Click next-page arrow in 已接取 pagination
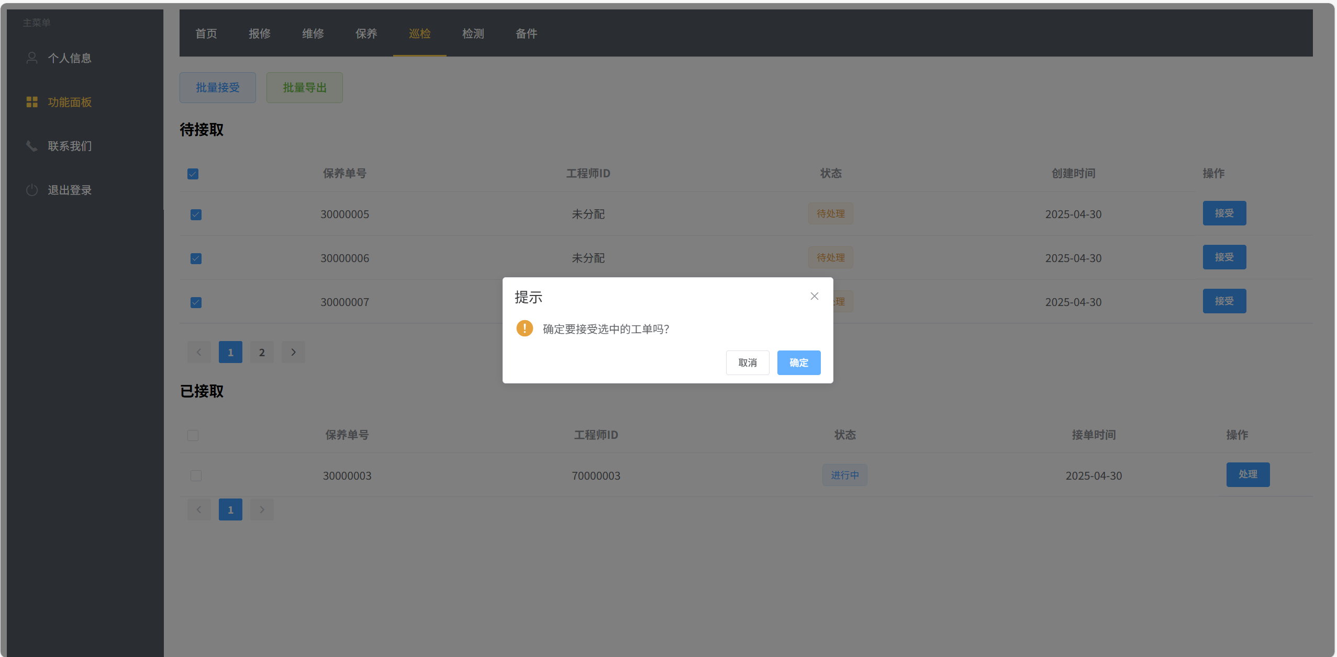 click(262, 509)
